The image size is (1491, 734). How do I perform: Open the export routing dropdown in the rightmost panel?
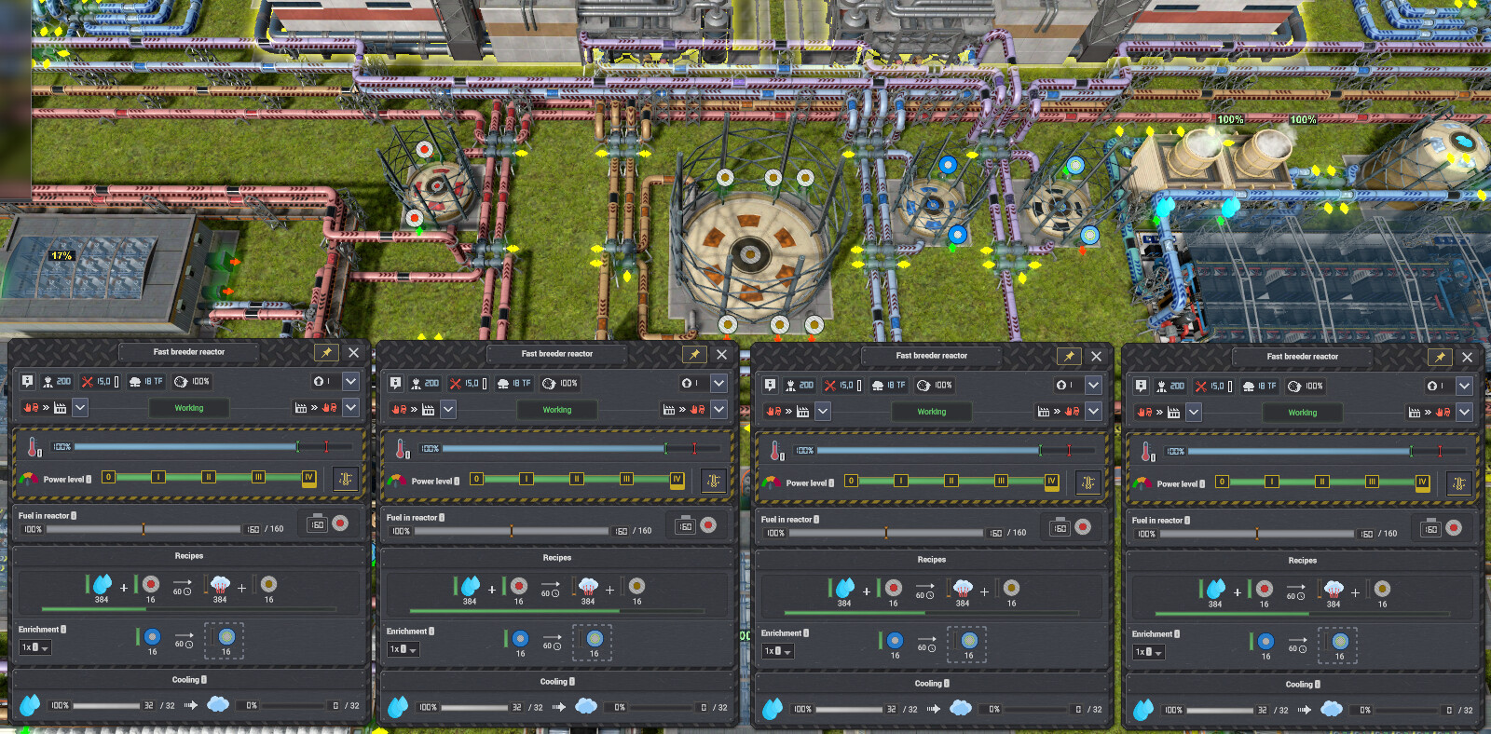click(x=1464, y=412)
